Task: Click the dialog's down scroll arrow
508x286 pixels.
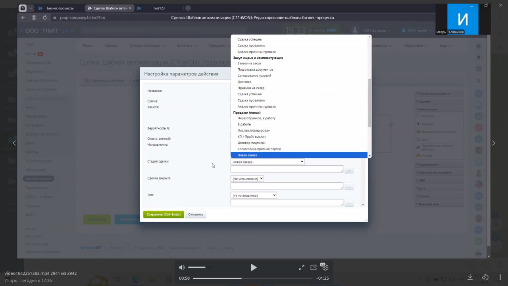Action: coord(363,205)
